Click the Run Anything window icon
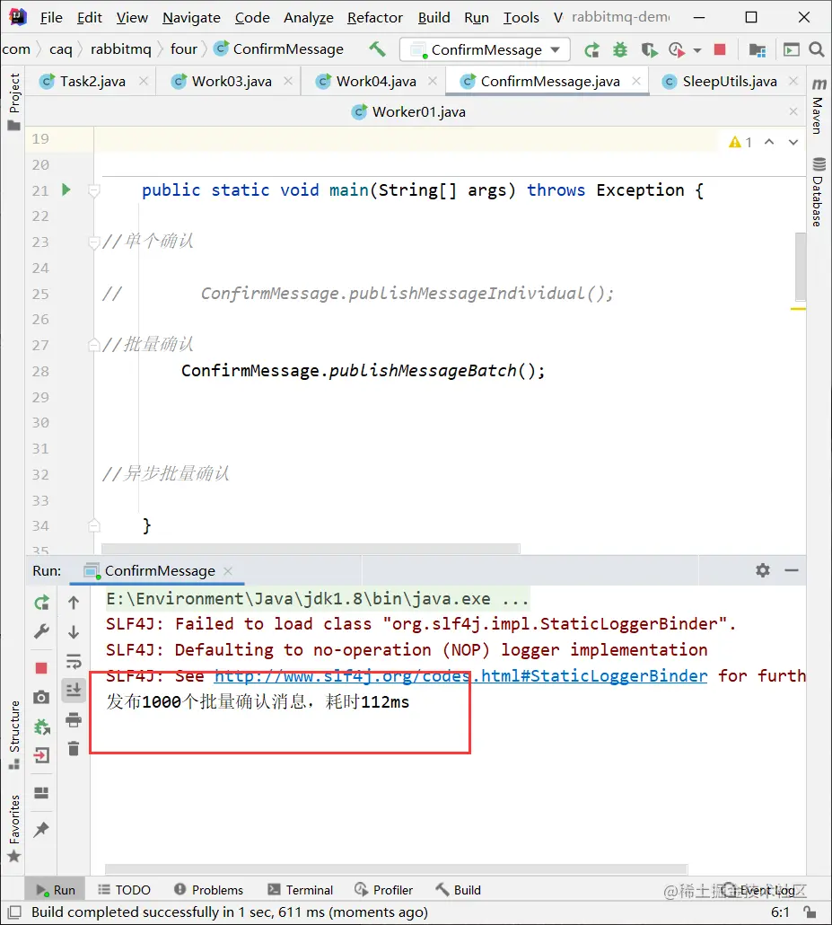The image size is (832, 925). click(x=791, y=50)
